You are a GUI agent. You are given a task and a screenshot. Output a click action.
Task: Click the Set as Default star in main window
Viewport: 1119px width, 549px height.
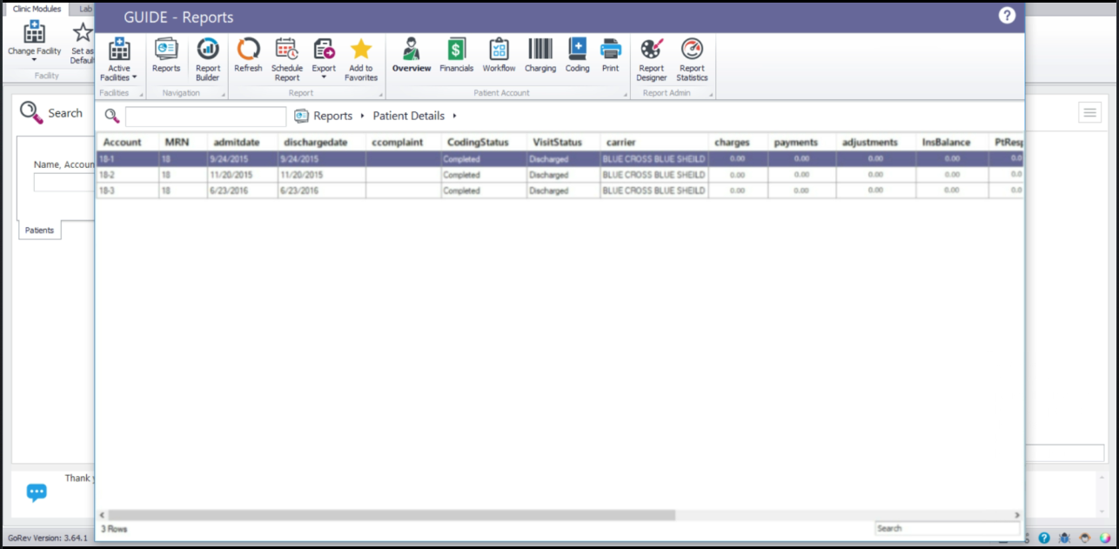82,33
